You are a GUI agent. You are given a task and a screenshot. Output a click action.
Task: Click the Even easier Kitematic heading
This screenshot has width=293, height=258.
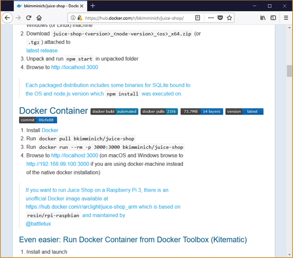click(133, 240)
